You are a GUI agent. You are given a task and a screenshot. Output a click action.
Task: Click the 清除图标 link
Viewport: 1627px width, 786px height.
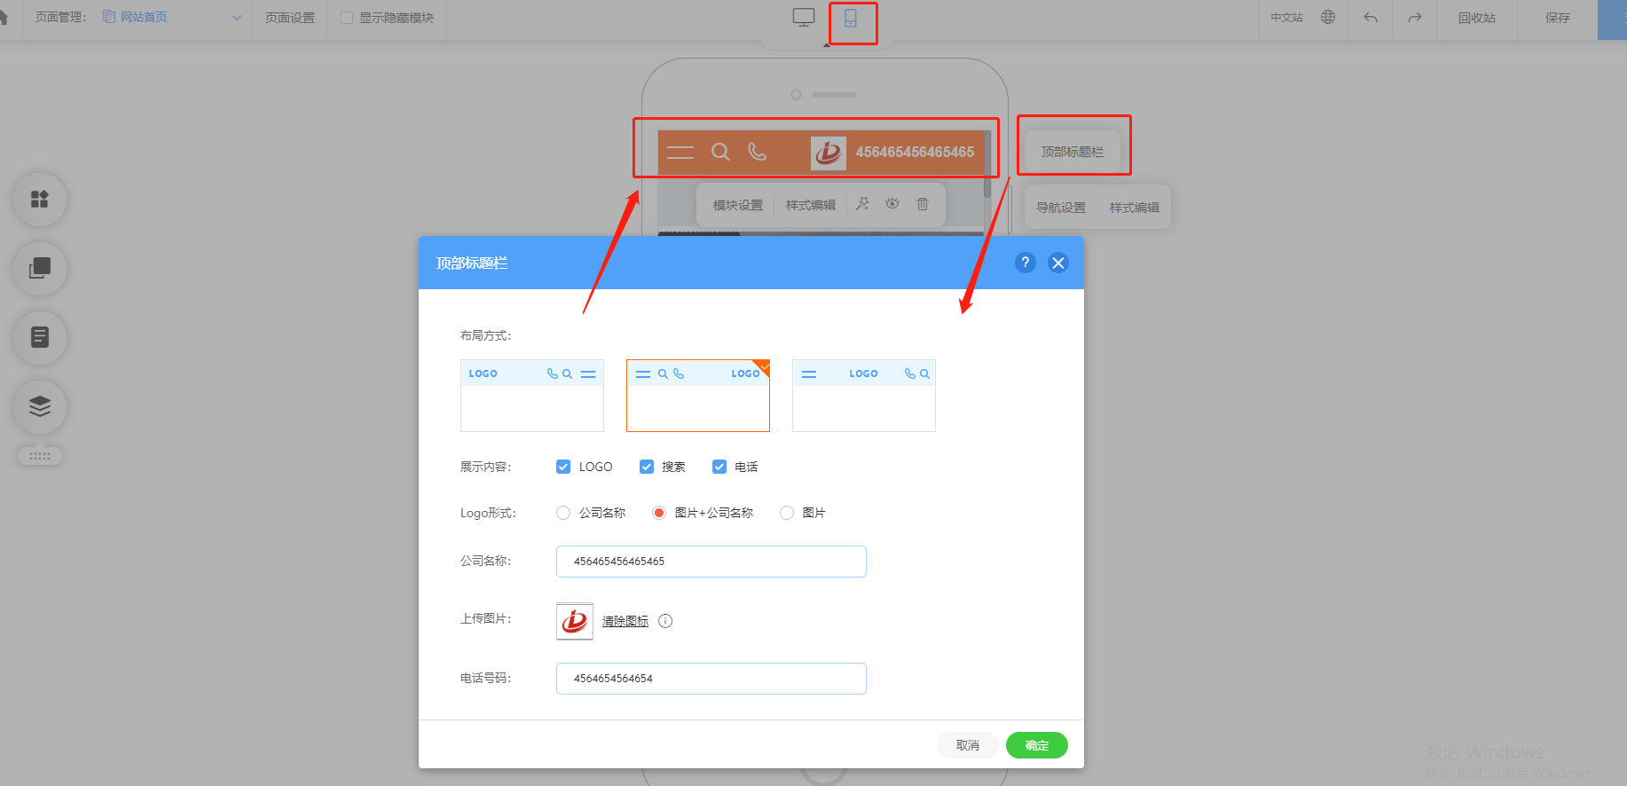point(625,621)
